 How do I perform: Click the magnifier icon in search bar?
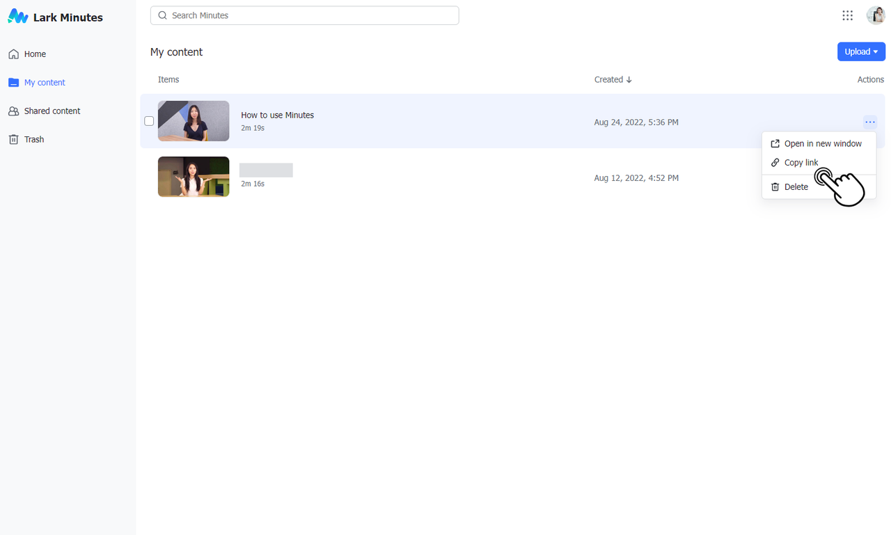click(163, 15)
